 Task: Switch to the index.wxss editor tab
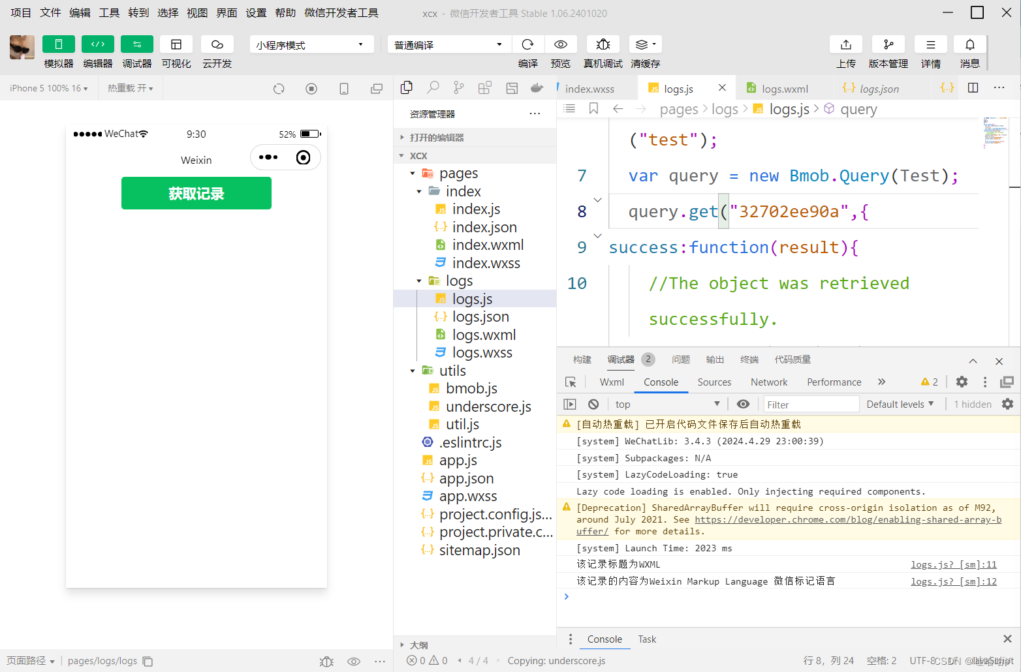pyautogui.click(x=589, y=89)
